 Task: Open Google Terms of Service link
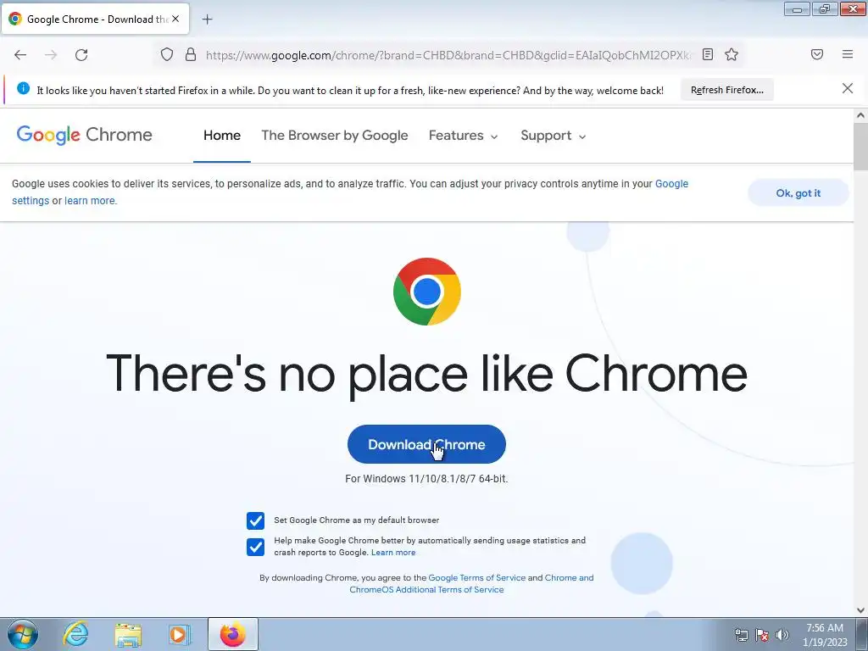tap(476, 577)
